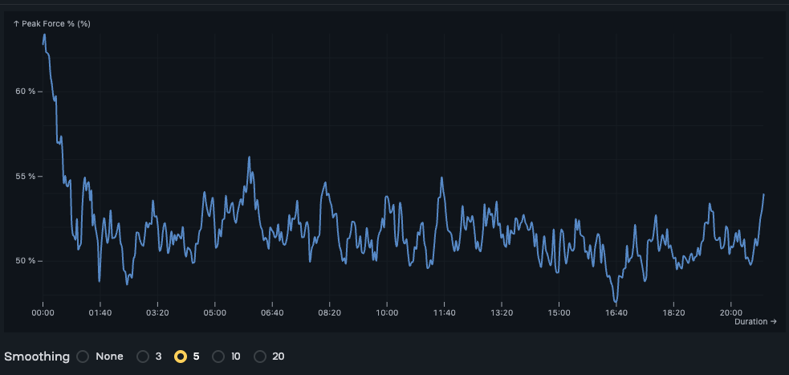Click the Peak Force % axis title

tap(52, 23)
